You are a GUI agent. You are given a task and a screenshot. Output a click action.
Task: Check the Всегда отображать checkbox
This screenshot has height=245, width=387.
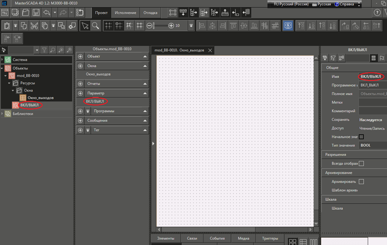362,163
